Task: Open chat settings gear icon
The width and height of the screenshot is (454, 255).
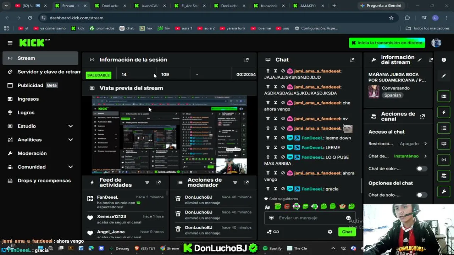Action: [x=330, y=232]
